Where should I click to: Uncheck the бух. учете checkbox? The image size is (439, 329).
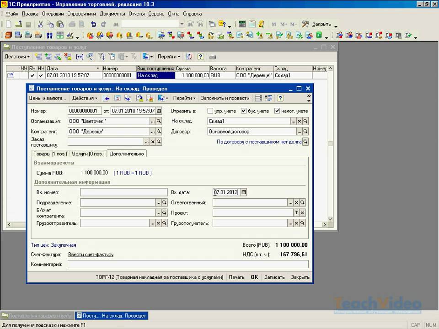244,111
